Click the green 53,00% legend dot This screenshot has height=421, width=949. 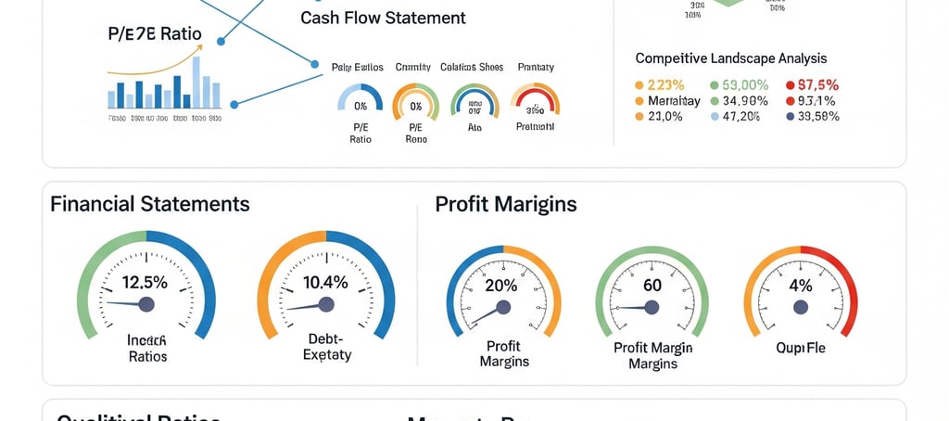point(715,85)
